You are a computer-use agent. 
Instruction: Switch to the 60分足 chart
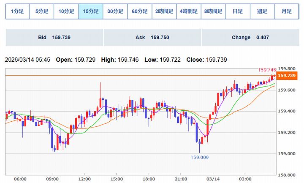(x=140, y=11)
